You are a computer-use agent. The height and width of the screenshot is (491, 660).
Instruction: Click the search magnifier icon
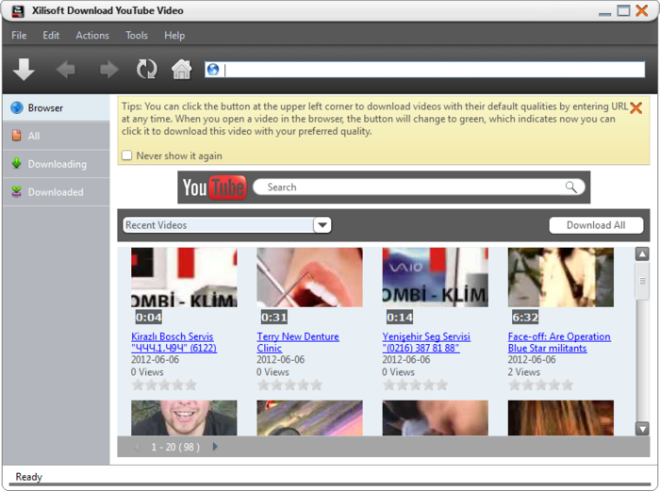570,187
